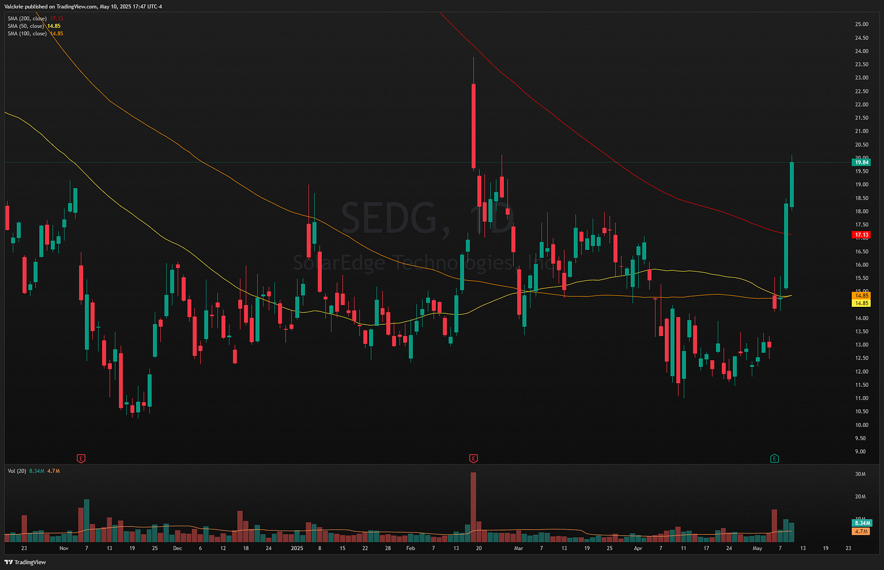Click the 9.00 price axis label

tap(860, 451)
